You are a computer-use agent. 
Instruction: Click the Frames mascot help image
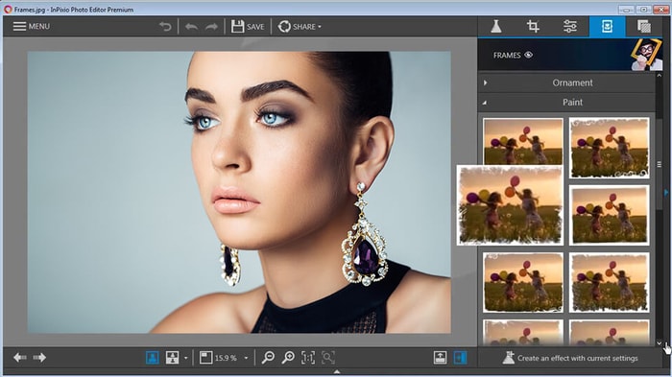pyautogui.click(x=647, y=55)
